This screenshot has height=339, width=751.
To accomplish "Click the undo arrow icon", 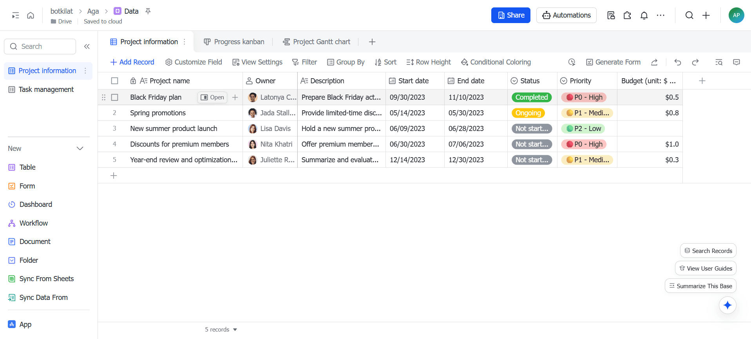I will pos(678,62).
